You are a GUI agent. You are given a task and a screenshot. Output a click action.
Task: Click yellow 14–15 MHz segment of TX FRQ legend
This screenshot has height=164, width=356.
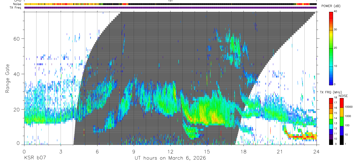[331, 116]
